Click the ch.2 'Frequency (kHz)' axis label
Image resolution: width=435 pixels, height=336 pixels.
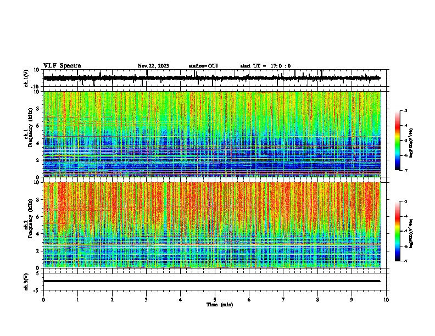[x=31, y=219]
